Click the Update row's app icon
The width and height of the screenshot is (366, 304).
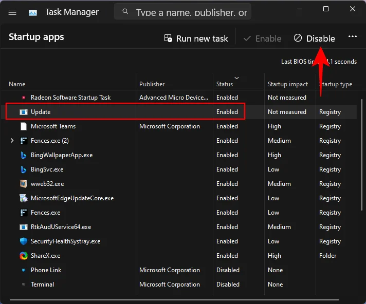click(x=24, y=112)
